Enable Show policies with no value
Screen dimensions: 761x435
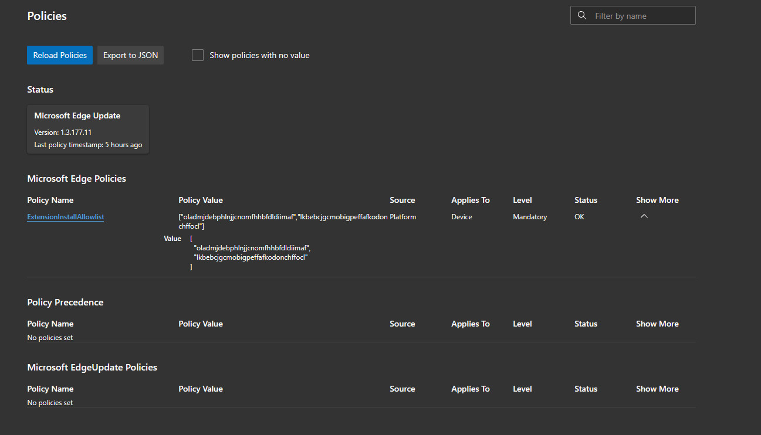[198, 55]
